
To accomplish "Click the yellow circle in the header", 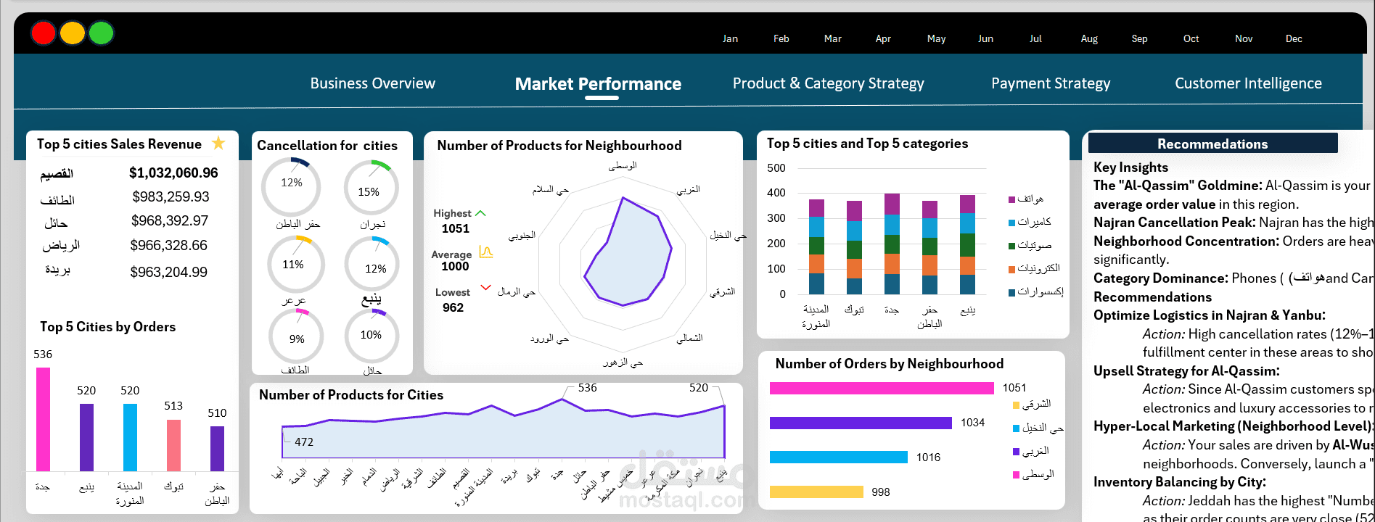I will tap(73, 33).
